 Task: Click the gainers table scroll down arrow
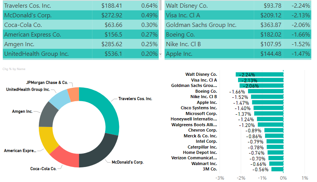click(160, 54)
